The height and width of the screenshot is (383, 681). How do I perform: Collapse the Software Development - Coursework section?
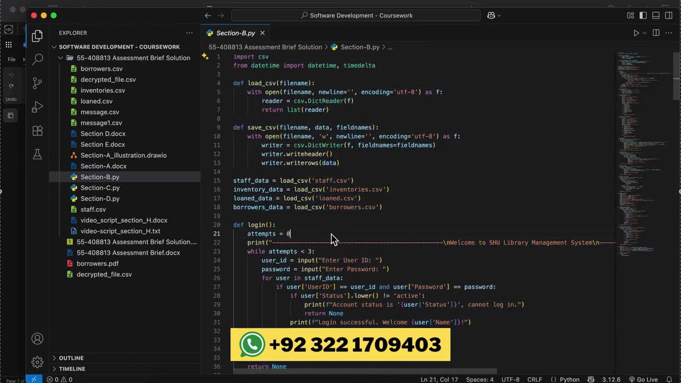tap(119, 47)
